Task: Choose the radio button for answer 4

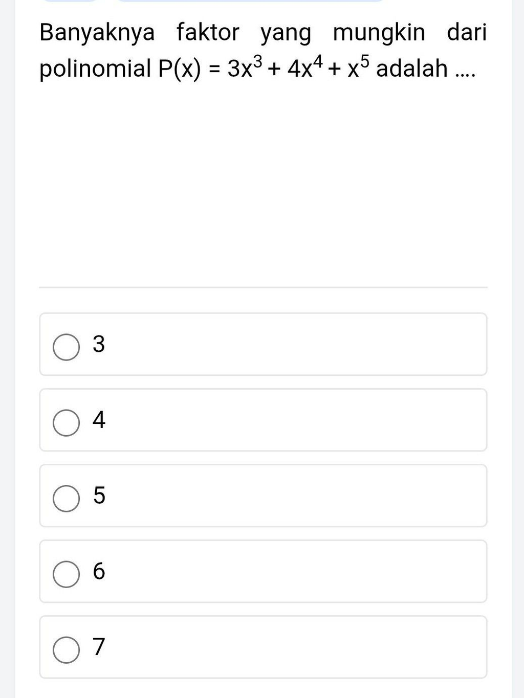Action: click(66, 423)
